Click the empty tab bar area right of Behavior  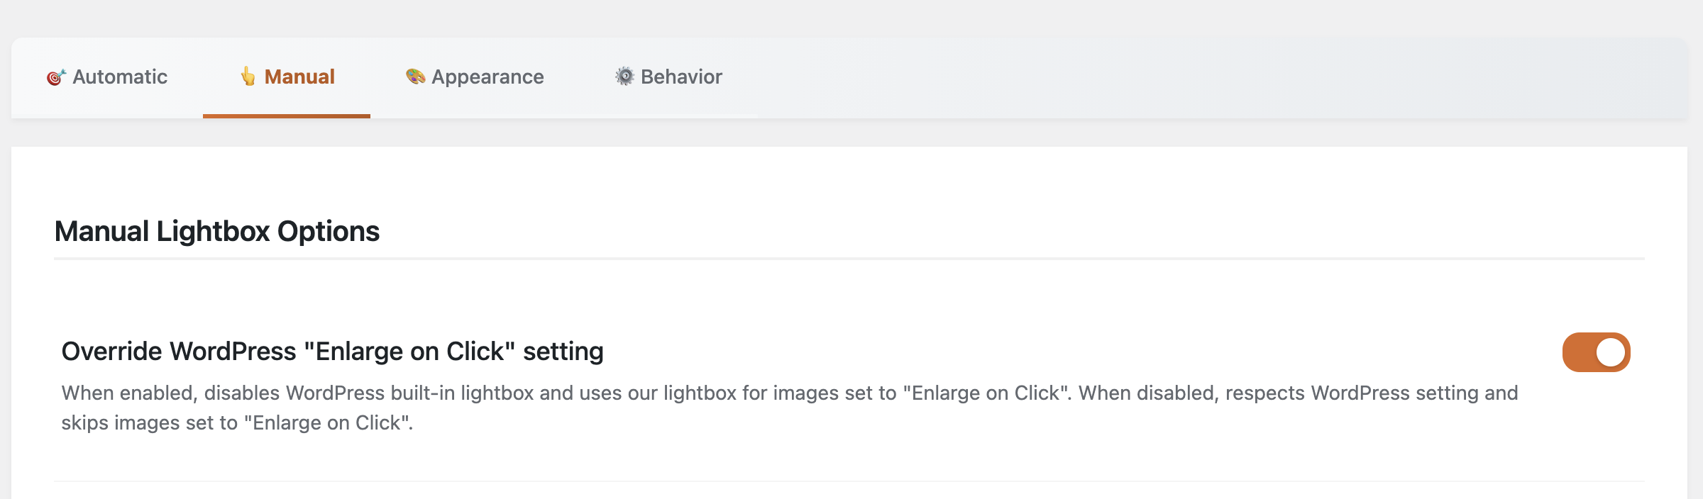(x=1206, y=77)
